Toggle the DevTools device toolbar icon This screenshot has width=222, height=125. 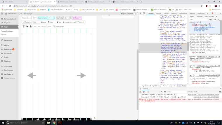144,13
